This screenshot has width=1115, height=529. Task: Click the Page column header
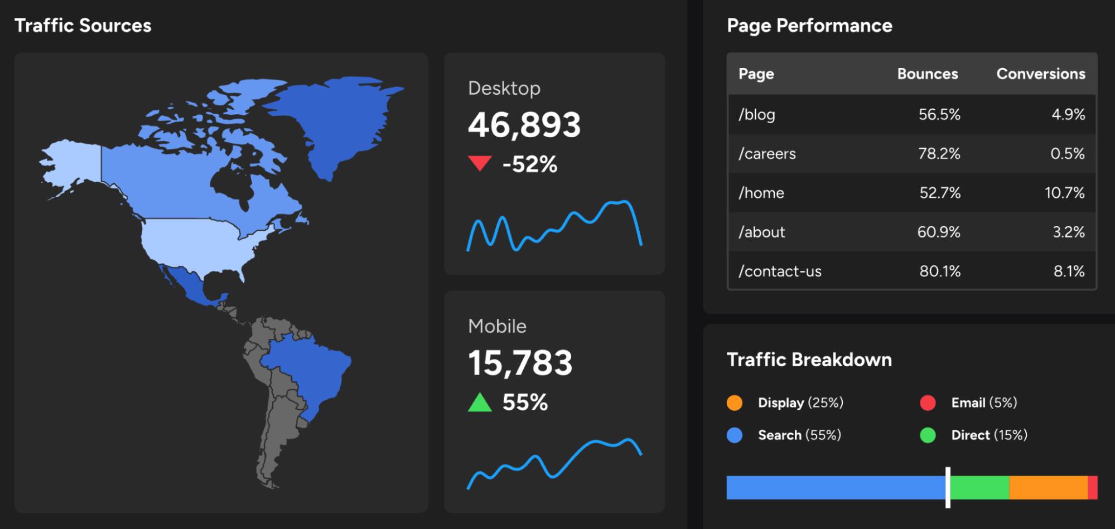pyautogui.click(x=756, y=74)
